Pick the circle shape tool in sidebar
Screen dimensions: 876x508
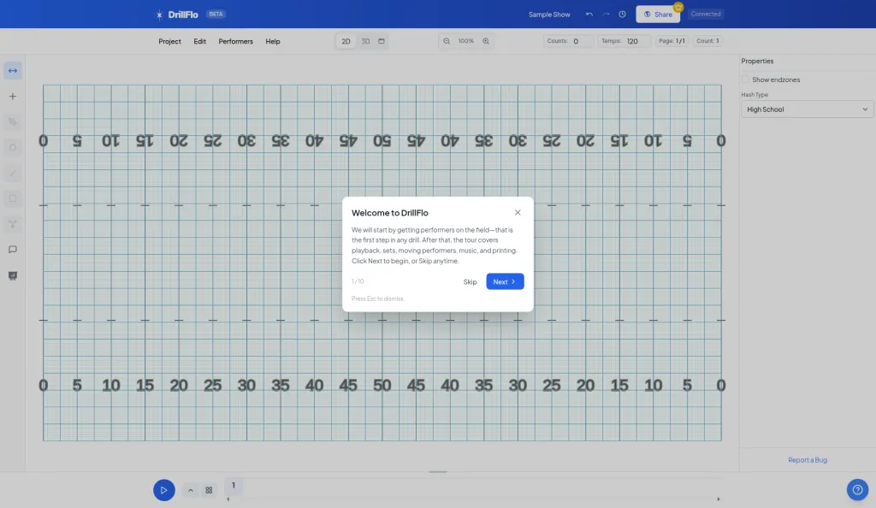(12, 147)
